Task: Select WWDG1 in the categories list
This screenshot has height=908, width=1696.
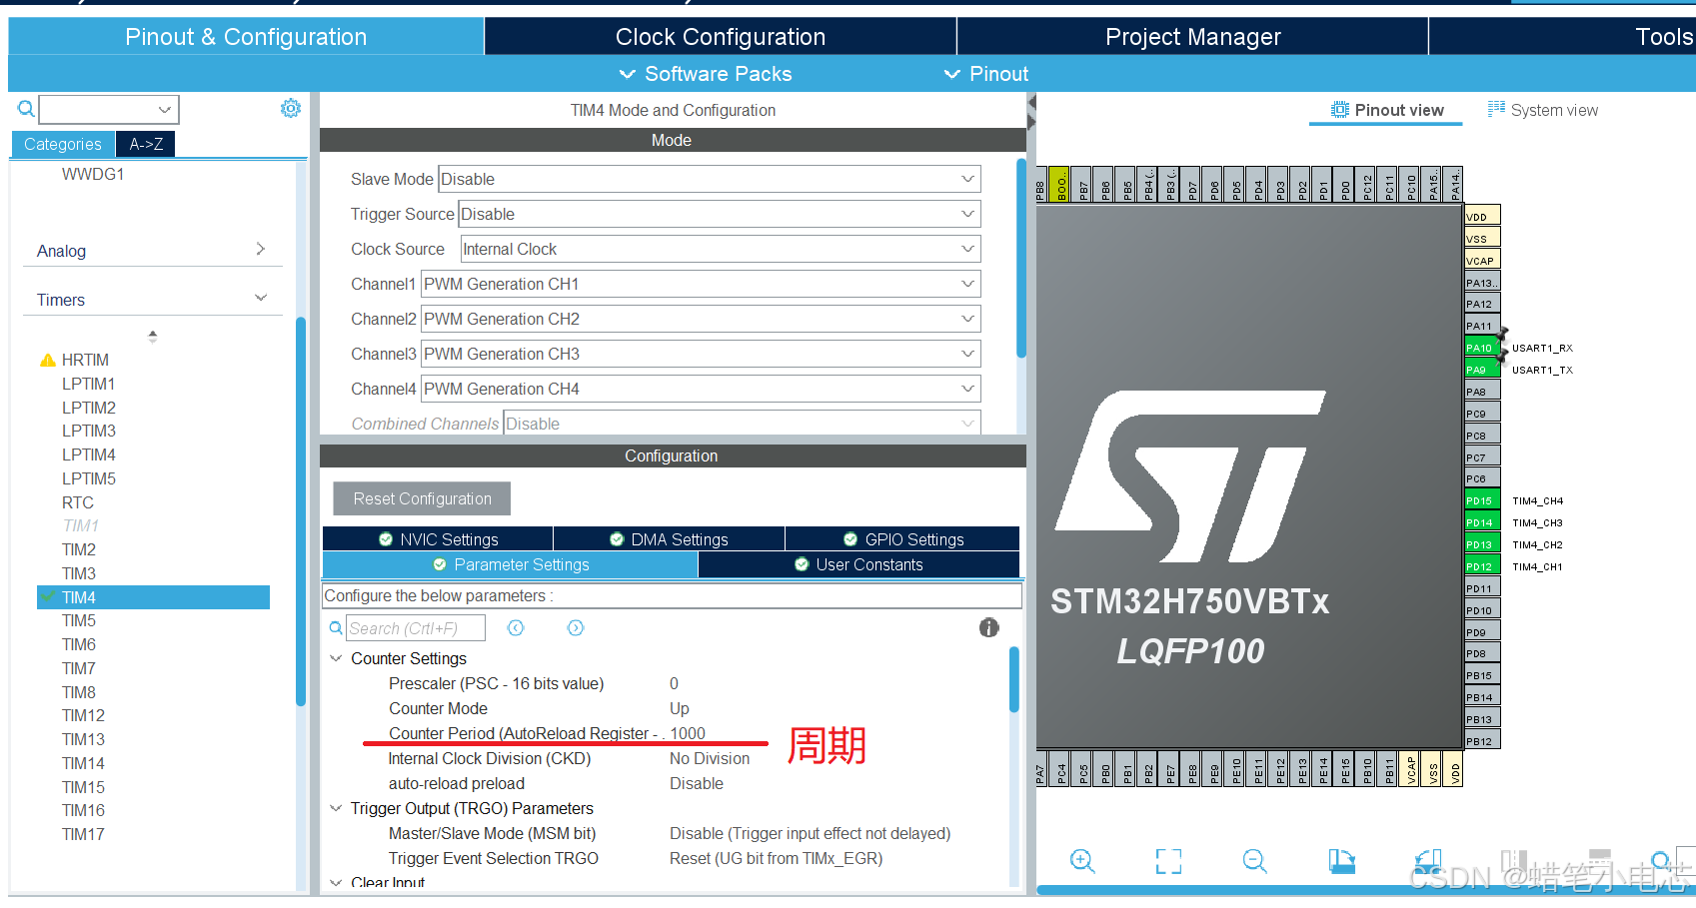Action: coord(93,174)
